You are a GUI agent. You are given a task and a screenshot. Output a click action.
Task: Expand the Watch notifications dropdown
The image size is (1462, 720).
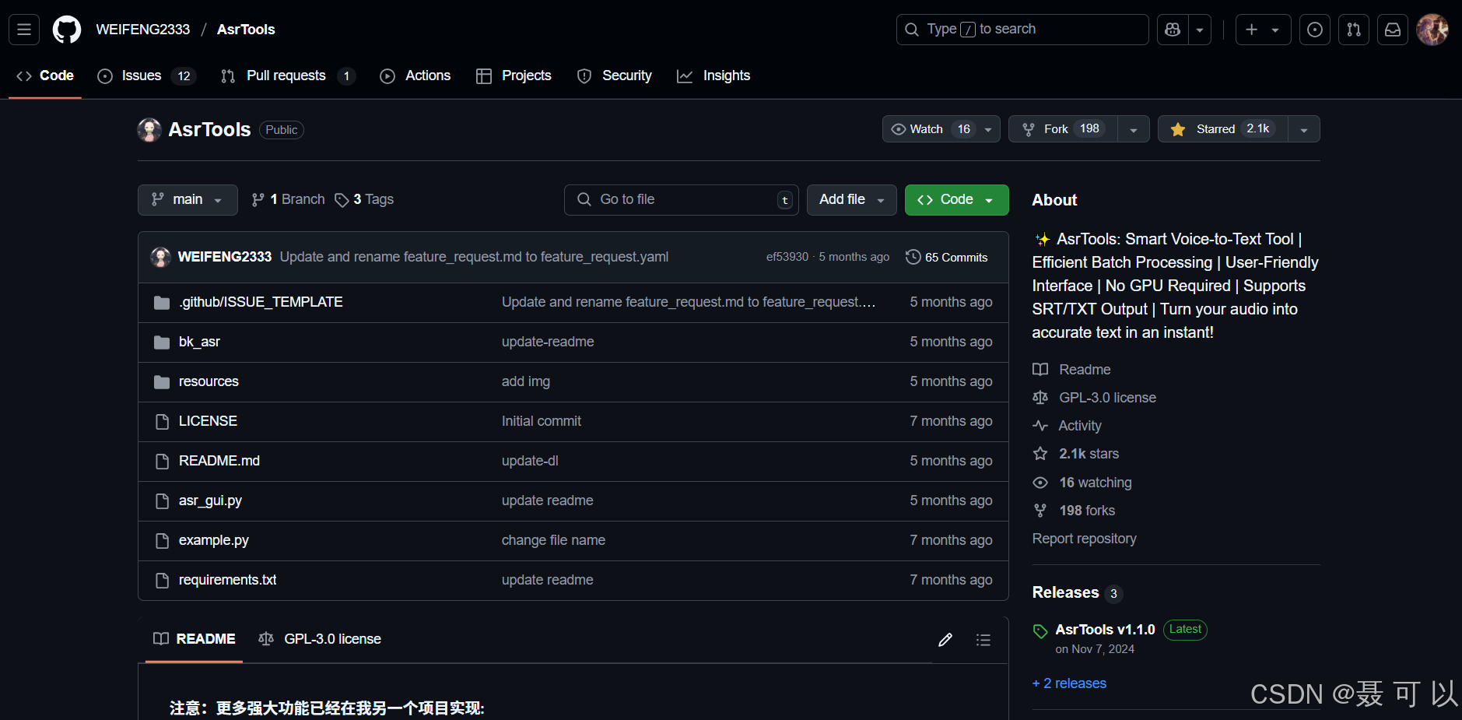point(941,129)
